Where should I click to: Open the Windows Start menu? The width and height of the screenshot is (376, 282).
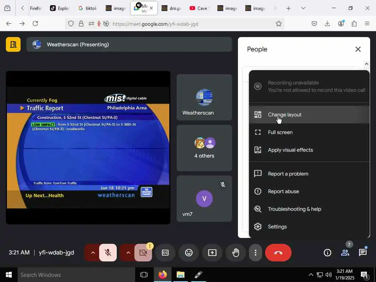pos(9,275)
